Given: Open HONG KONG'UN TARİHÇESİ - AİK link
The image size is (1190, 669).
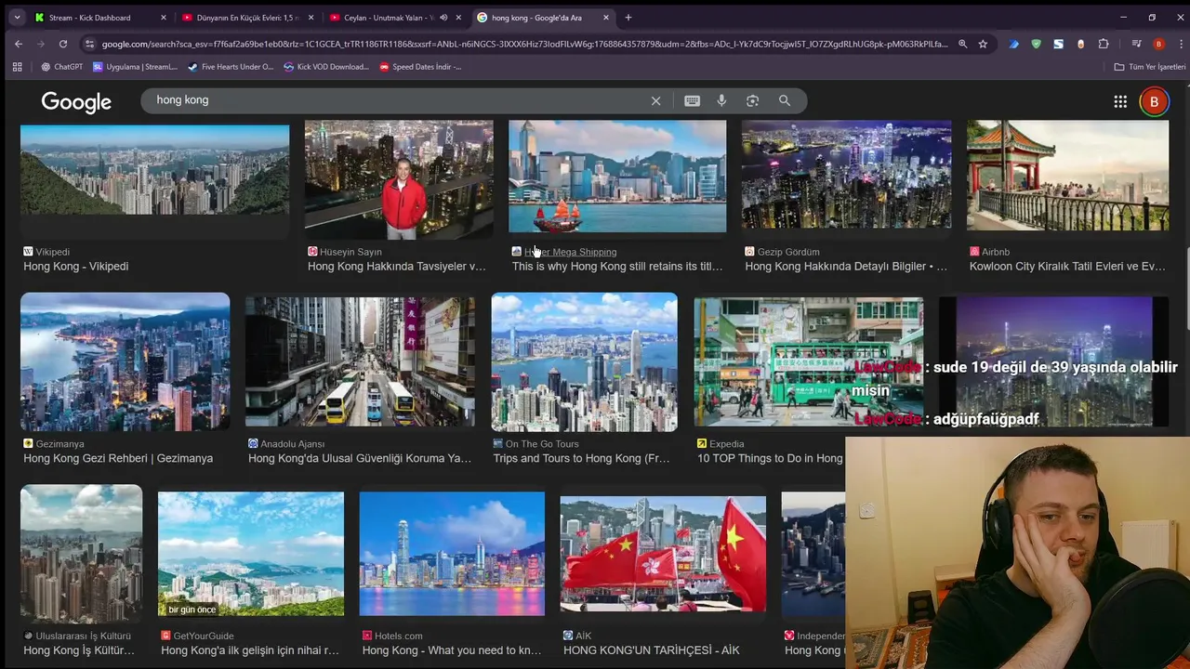Looking at the screenshot, I should coord(652,650).
